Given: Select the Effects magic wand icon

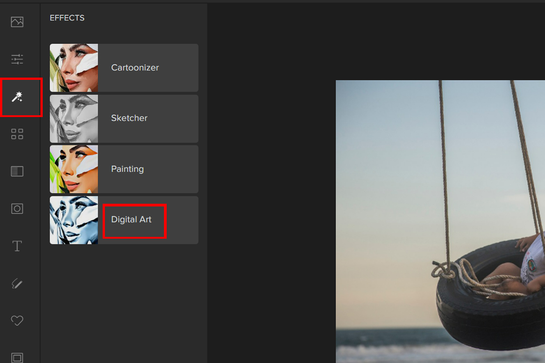Looking at the screenshot, I should 17,97.
